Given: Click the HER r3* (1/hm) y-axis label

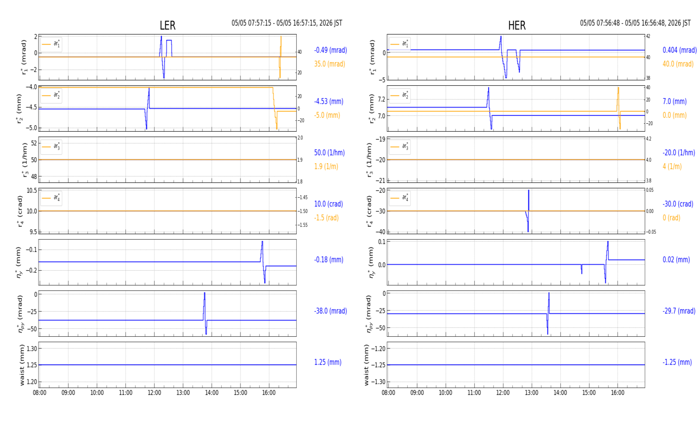Looking at the screenshot, I should (369, 160).
